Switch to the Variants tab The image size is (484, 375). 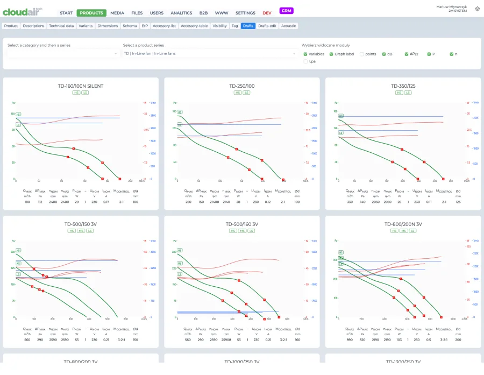86,26
